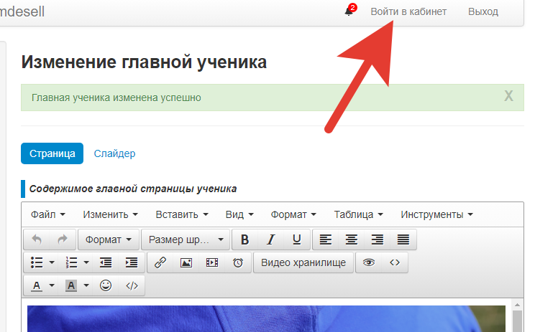Apply the background highlight color A button
Screen dimensions: 535x332
pyautogui.click(x=71, y=285)
